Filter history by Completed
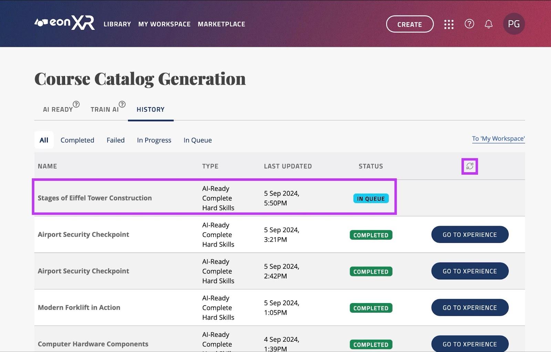Screen dimensions: 551x352 77,140
